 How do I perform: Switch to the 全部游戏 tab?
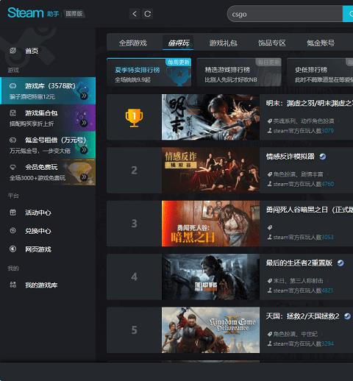coord(133,43)
